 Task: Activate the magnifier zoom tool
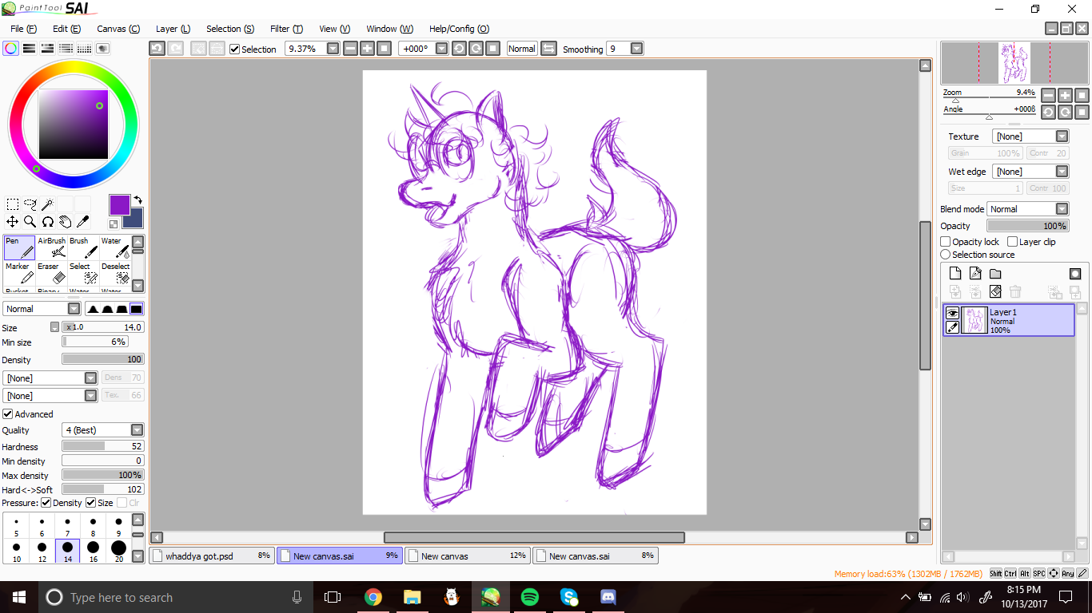30,222
